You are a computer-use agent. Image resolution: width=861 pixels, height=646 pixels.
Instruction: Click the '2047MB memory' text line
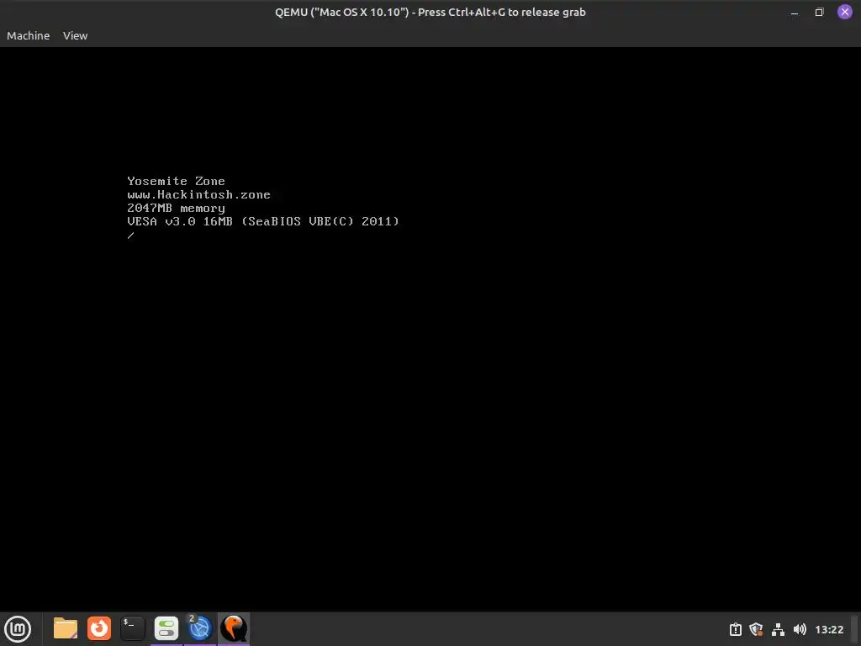(176, 209)
